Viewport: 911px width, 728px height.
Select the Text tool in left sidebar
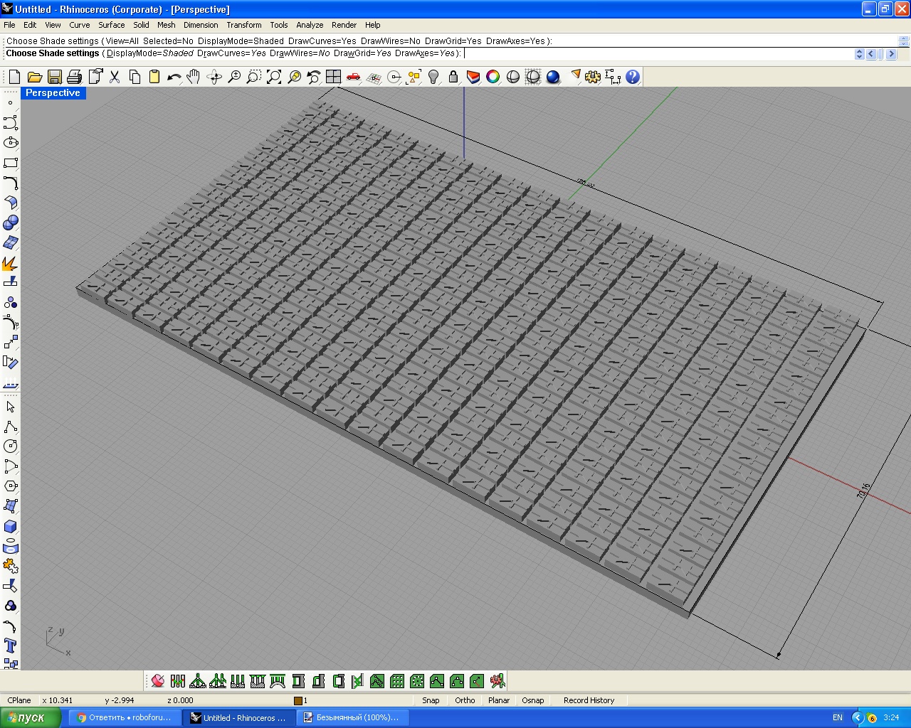[x=11, y=646]
